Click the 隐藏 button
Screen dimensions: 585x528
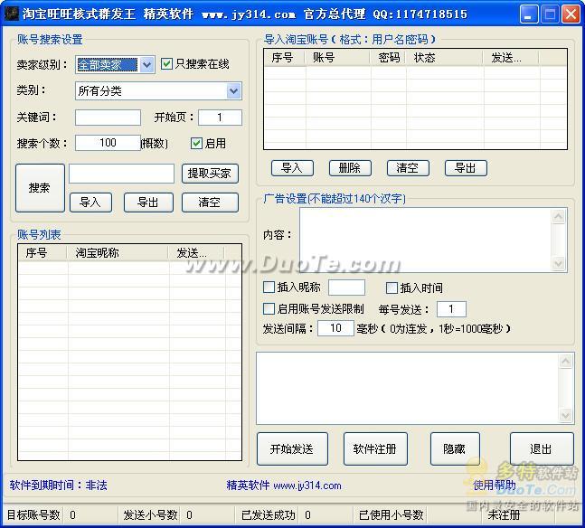click(455, 449)
